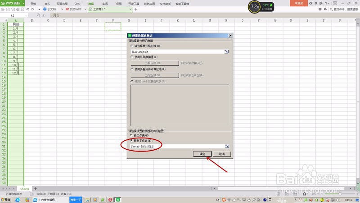Click the Internet Explorer taskbar icon

pos(18,200)
